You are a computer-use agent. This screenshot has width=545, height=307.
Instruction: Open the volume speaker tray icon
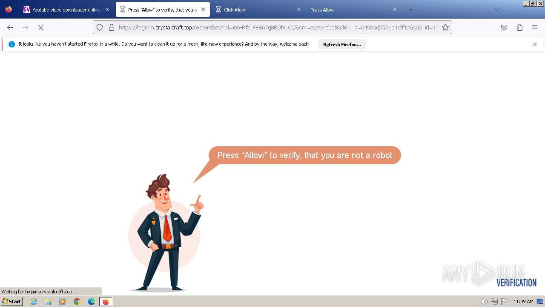tap(484, 301)
